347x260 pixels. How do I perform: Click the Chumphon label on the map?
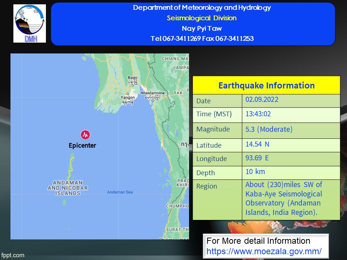click(x=177, y=206)
